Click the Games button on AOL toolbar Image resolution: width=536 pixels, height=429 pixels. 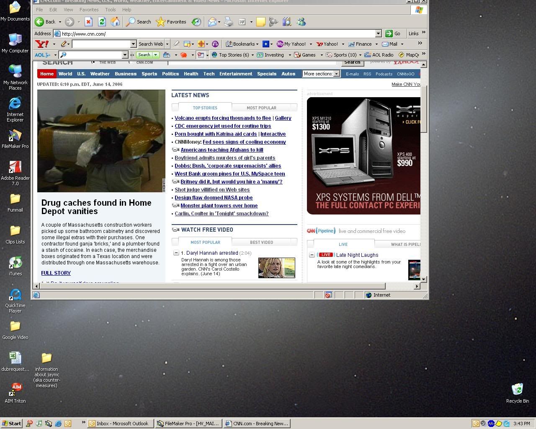click(305, 55)
